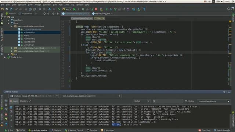The width and height of the screenshot is (235, 132).
Task: Click Scroll from Source target icon
Action: coord(44,14)
